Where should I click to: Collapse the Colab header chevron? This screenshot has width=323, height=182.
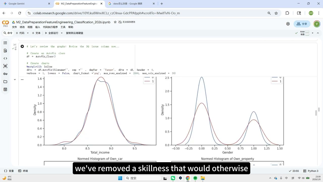pyautogui.click(x=318, y=33)
